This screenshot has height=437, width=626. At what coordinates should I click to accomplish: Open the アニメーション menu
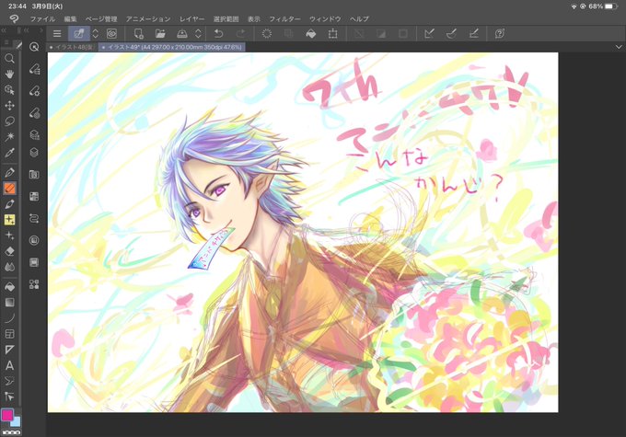pyautogui.click(x=148, y=18)
